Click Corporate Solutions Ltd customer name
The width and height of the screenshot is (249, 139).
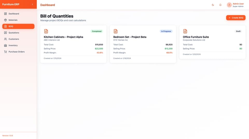pyautogui.click(x=194, y=40)
